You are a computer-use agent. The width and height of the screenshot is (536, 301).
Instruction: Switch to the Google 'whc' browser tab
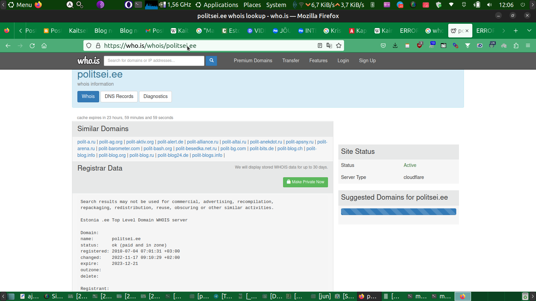[x=434, y=31]
